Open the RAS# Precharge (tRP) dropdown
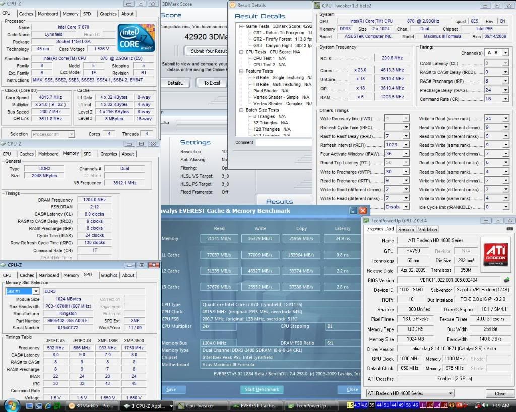The width and height of the screenshot is (516, 412). pyautogui.click(x=505, y=81)
